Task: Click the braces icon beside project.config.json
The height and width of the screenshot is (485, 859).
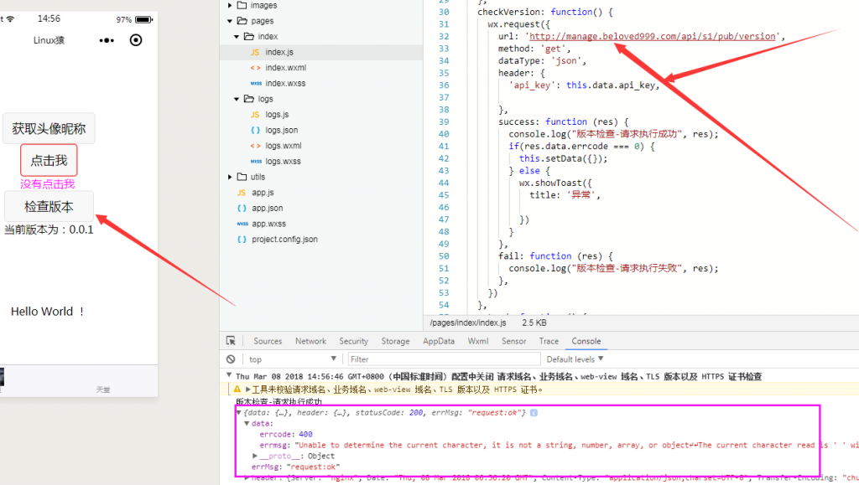Action: click(242, 240)
